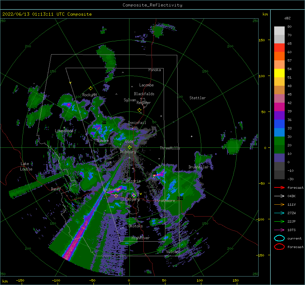Viewport: 305px width, 285px height.
Task: Click the Olds town label
Action: click(129, 141)
